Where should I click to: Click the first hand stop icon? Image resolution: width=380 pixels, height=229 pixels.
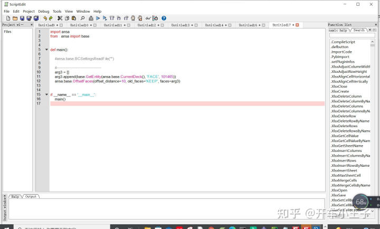click(x=133, y=18)
